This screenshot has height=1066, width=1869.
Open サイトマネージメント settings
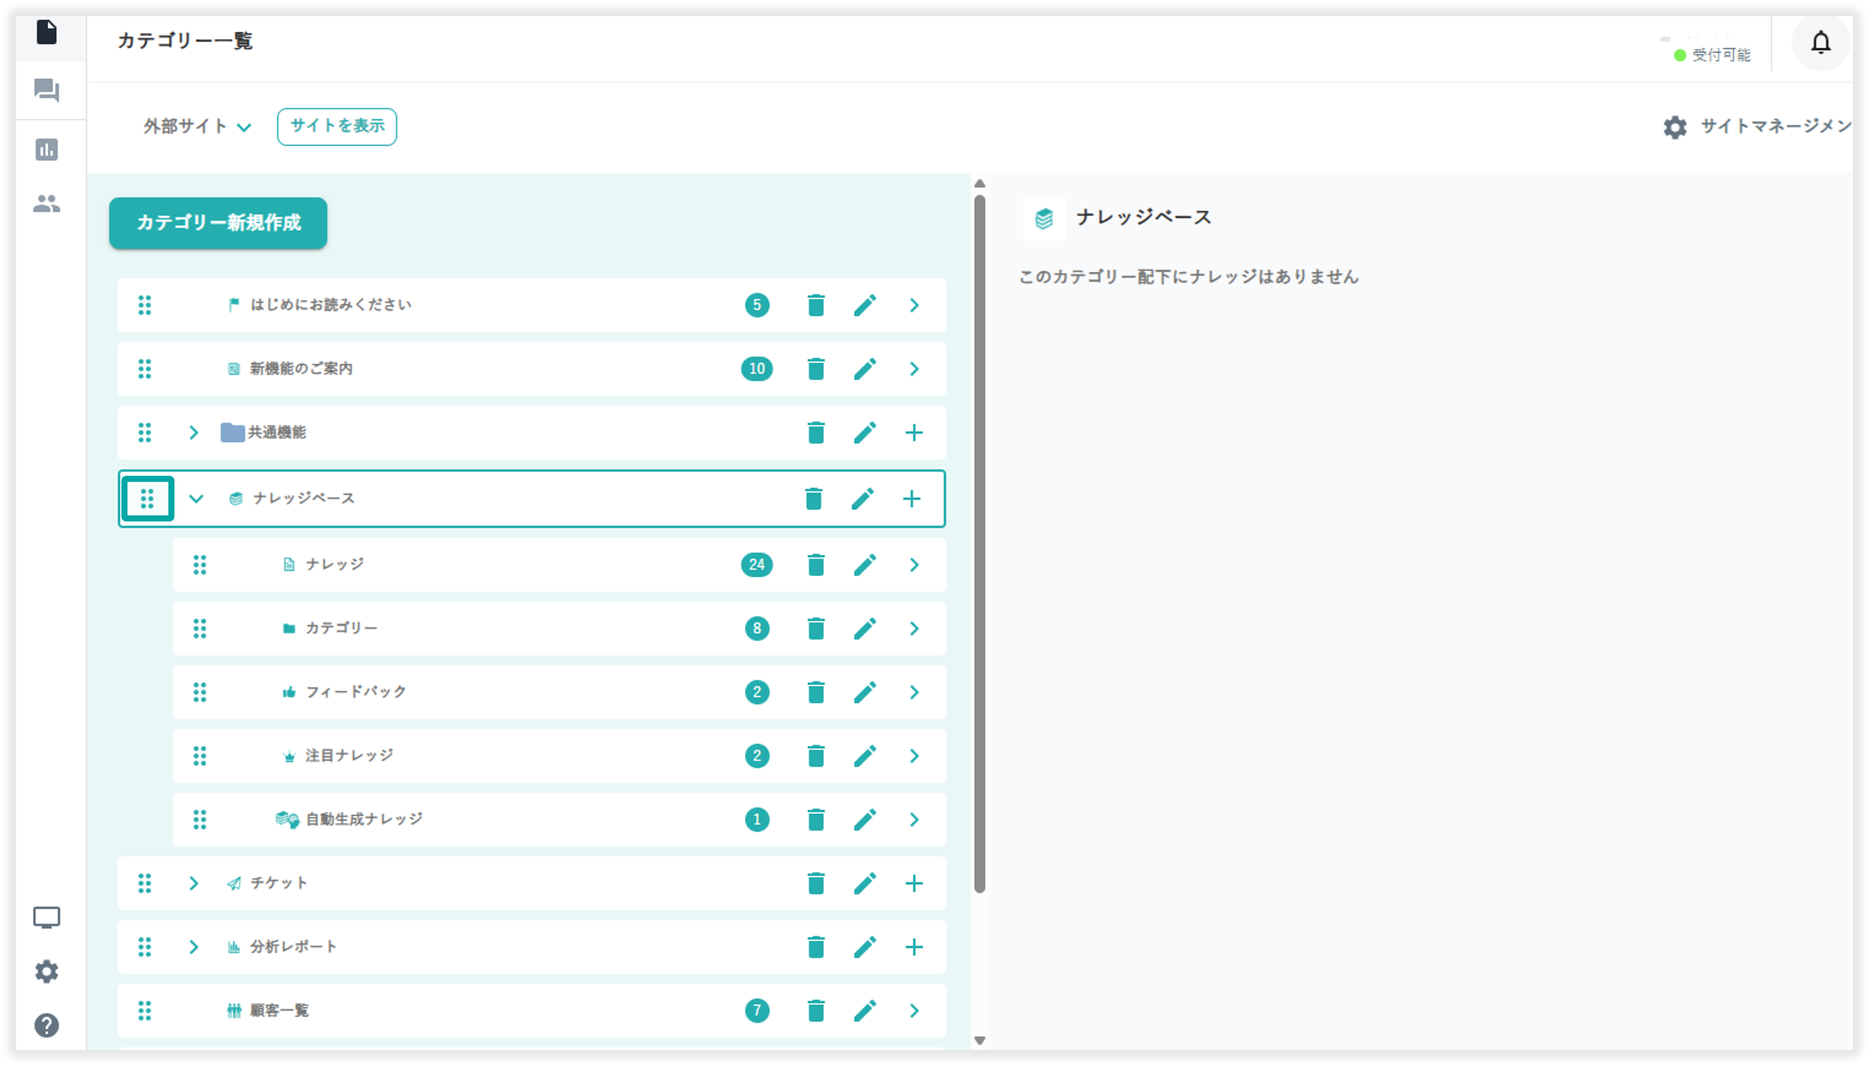[1758, 127]
